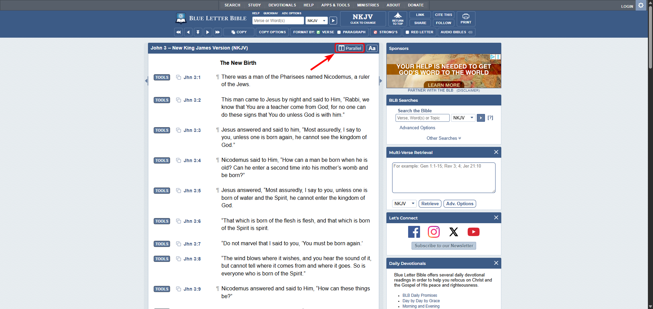
Task: Skip forward with the double-right arrow
Action: pyautogui.click(x=218, y=32)
